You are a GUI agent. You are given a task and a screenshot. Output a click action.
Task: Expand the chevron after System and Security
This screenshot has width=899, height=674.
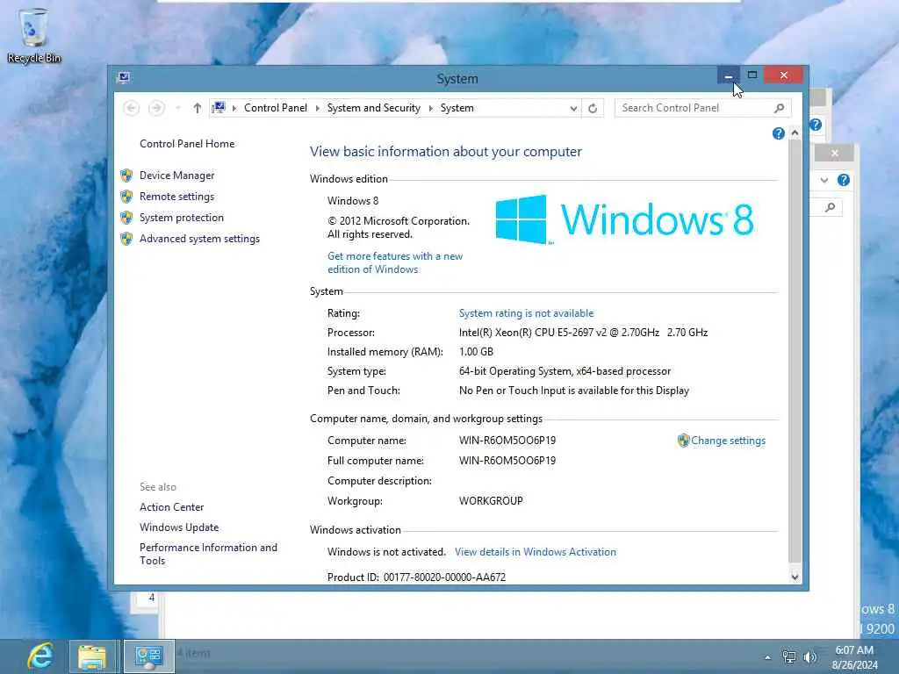click(430, 108)
